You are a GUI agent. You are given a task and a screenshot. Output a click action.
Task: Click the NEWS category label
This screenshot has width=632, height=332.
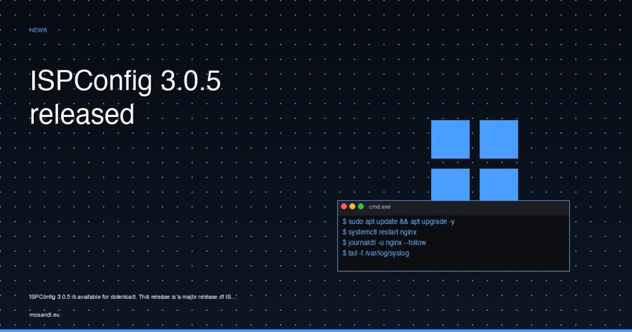[38, 30]
